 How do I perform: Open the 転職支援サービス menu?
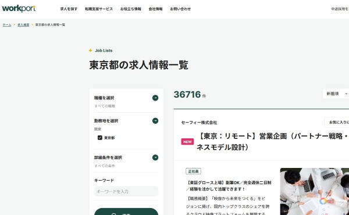(x=99, y=9)
